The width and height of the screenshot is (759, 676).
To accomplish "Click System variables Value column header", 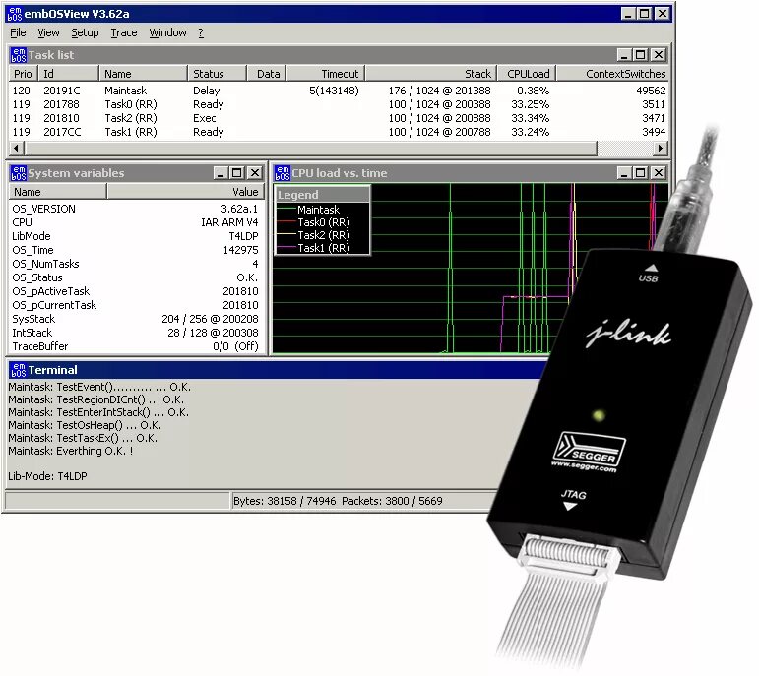I will (x=186, y=192).
